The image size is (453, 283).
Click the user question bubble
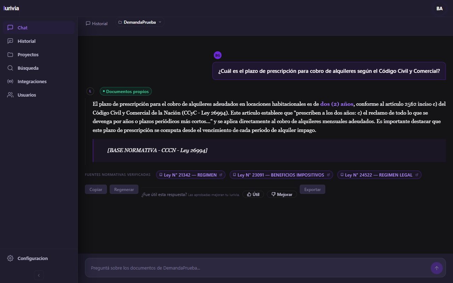point(329,71)
